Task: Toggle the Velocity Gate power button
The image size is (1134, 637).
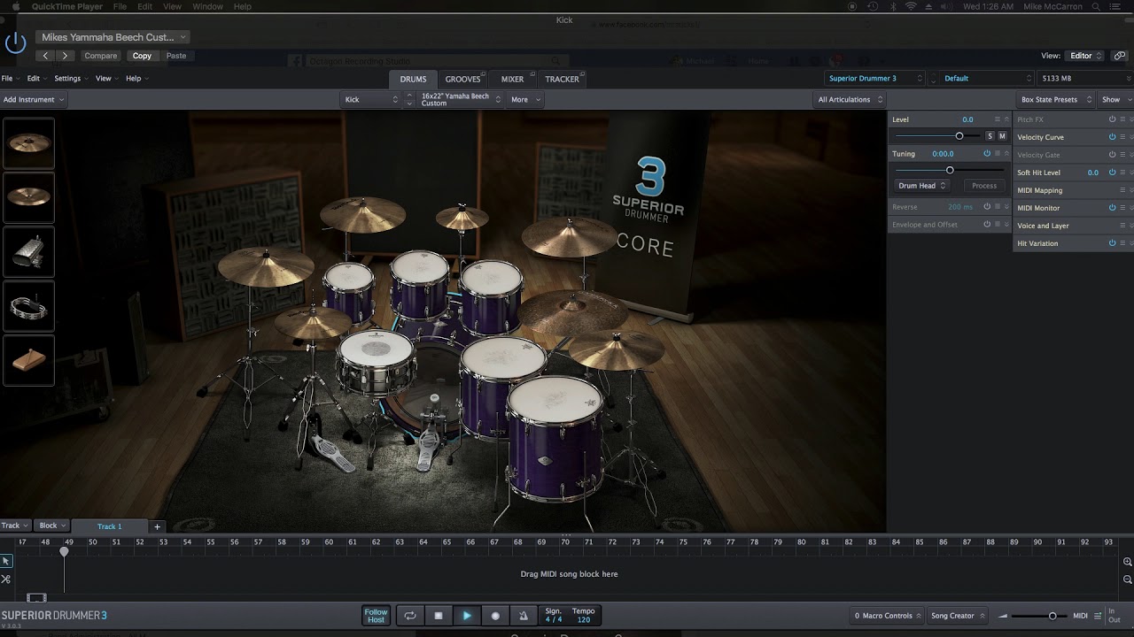Action: click(x=1112, y=155)
